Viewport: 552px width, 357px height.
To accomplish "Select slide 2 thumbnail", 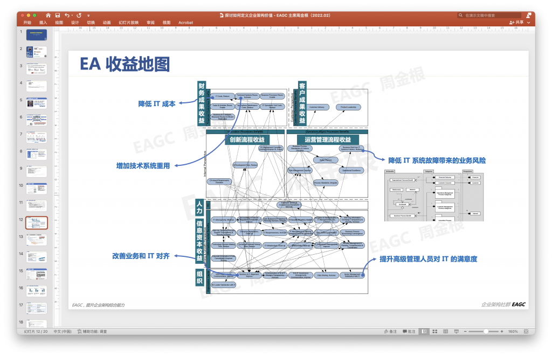I will point(37,52).
